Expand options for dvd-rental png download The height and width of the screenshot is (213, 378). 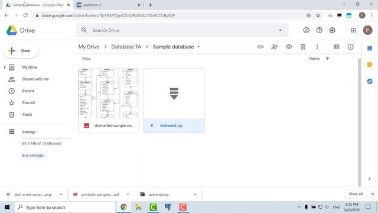click(x=61, y=195)
